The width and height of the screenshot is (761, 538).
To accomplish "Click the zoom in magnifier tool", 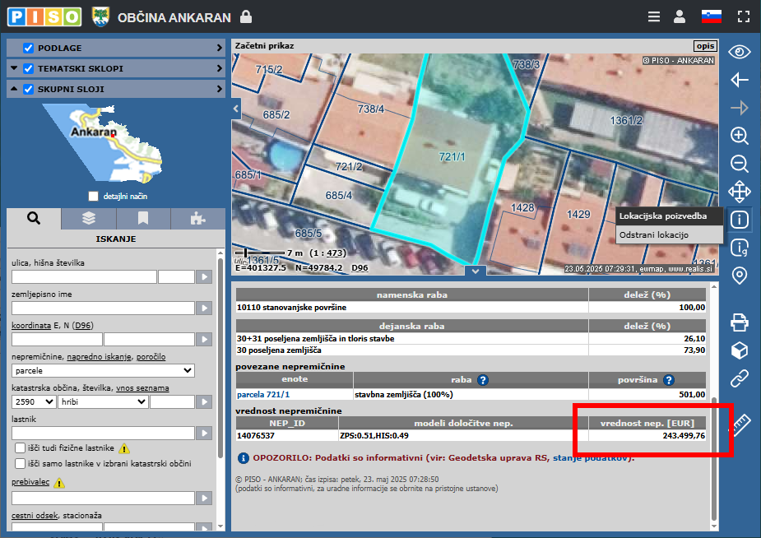I will pos(740,136).
